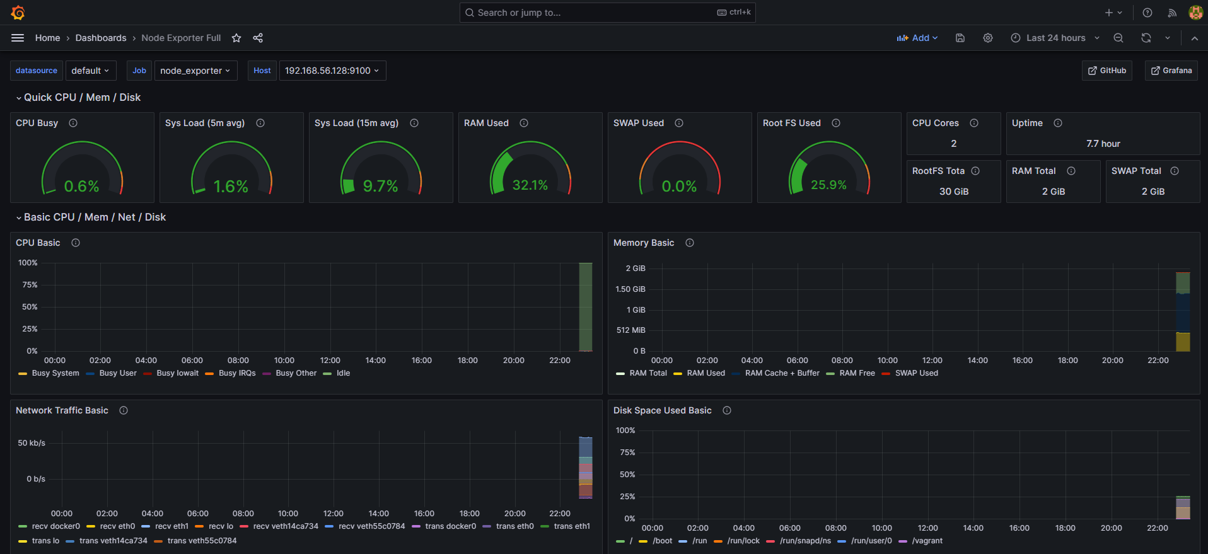This screenshot has height=554, width=1208.
Task: Go to Dashboards breadcrumb
Action: point(101,38)
